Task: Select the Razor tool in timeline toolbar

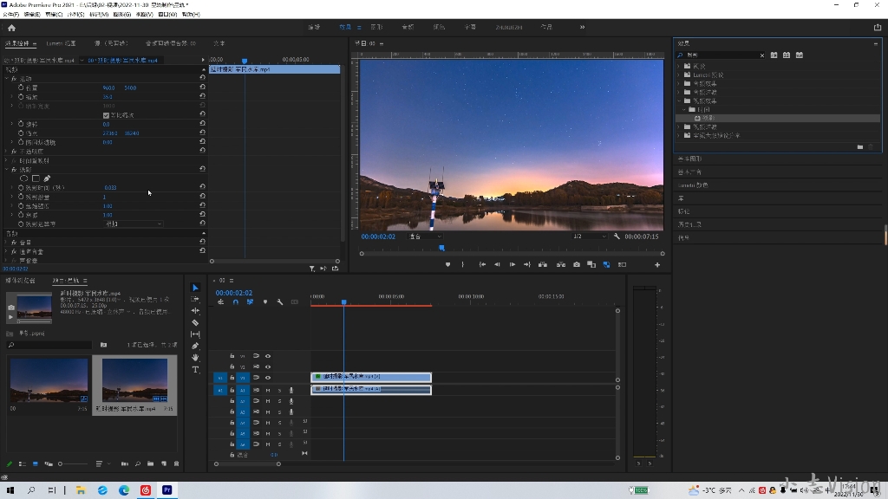Action: pyautogui.click(x=195, y=322)
